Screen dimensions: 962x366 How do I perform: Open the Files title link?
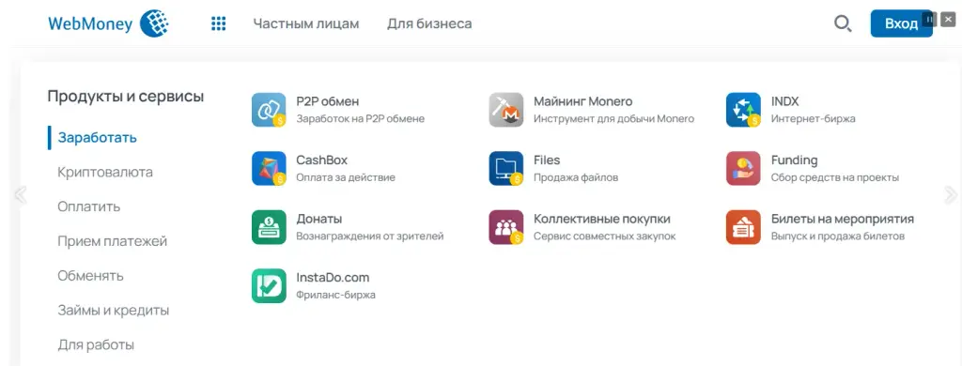click(547, 160)
